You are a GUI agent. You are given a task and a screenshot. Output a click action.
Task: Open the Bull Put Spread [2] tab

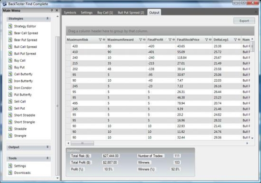pos(131,13)
